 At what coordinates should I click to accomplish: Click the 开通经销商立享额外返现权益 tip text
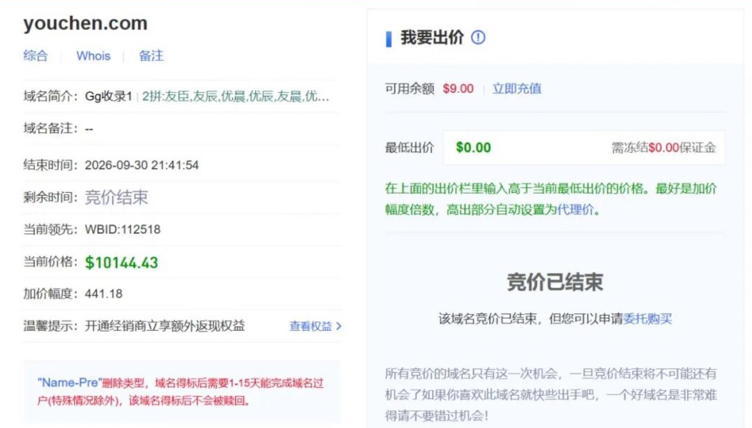point(165,326)
